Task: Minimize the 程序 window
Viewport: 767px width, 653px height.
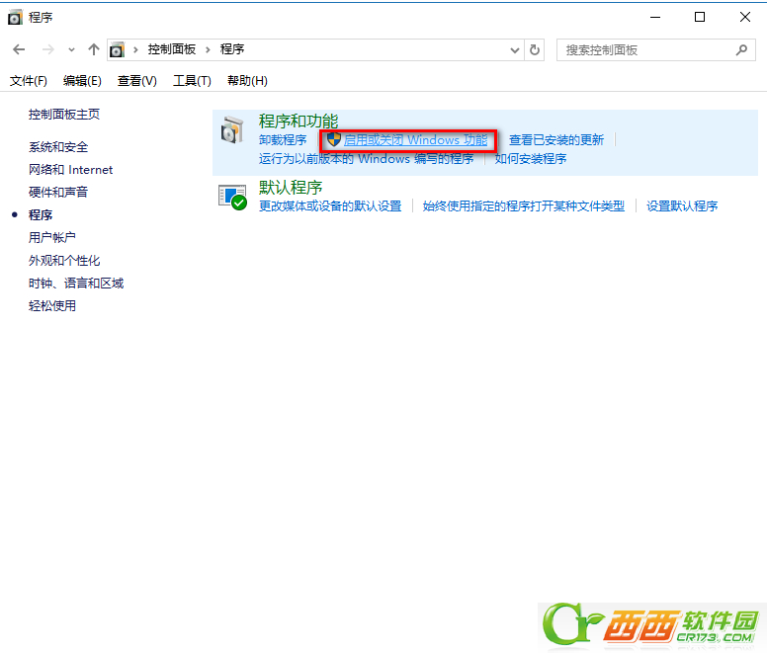Action: [655, 17]
